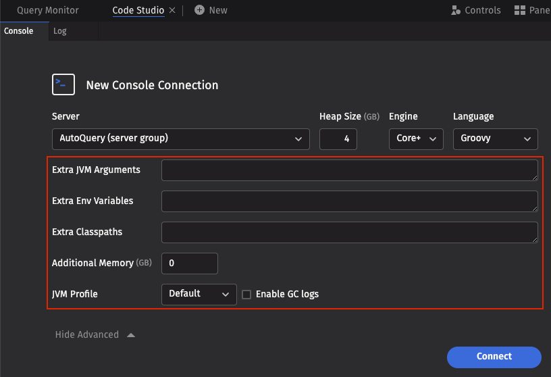The width and height of the screenshot is (551, 377).
Task: Open the Panels grid icon
Action: tap(520, 10)
